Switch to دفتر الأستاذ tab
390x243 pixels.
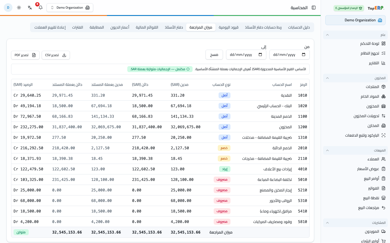pos(174,27)
